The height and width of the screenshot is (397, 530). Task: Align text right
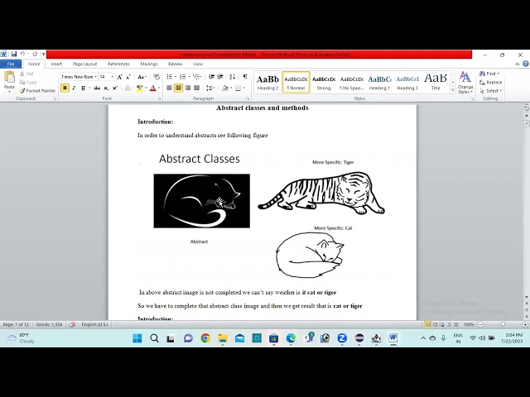pyautogui.click(x=188, y=88)
